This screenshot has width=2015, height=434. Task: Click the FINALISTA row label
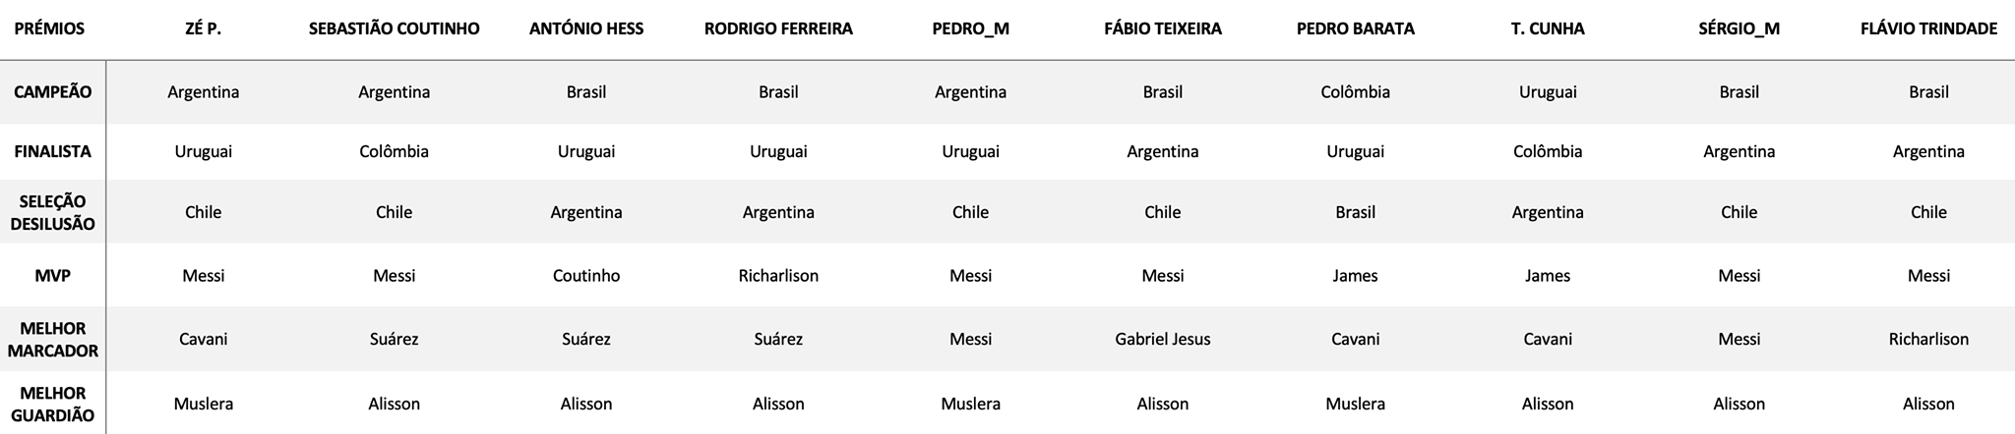tap(53, 151)
